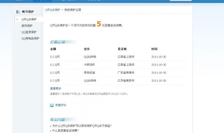Select 绿色征途 business cell
Image resolution: width=224 pixels, height=133 pixels.
click(89, 73)
